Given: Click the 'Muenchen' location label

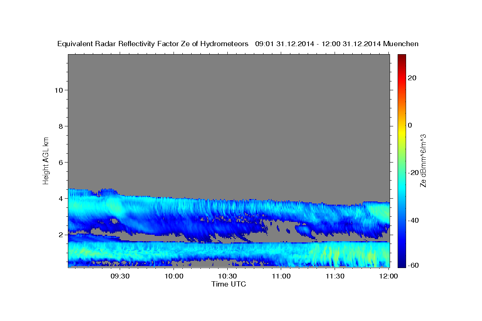Looking at the screenshot, I should coord(401,44).
